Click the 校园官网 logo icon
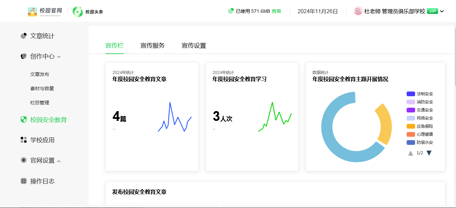This screenshot has height=208, width=456. pos(32,11)
